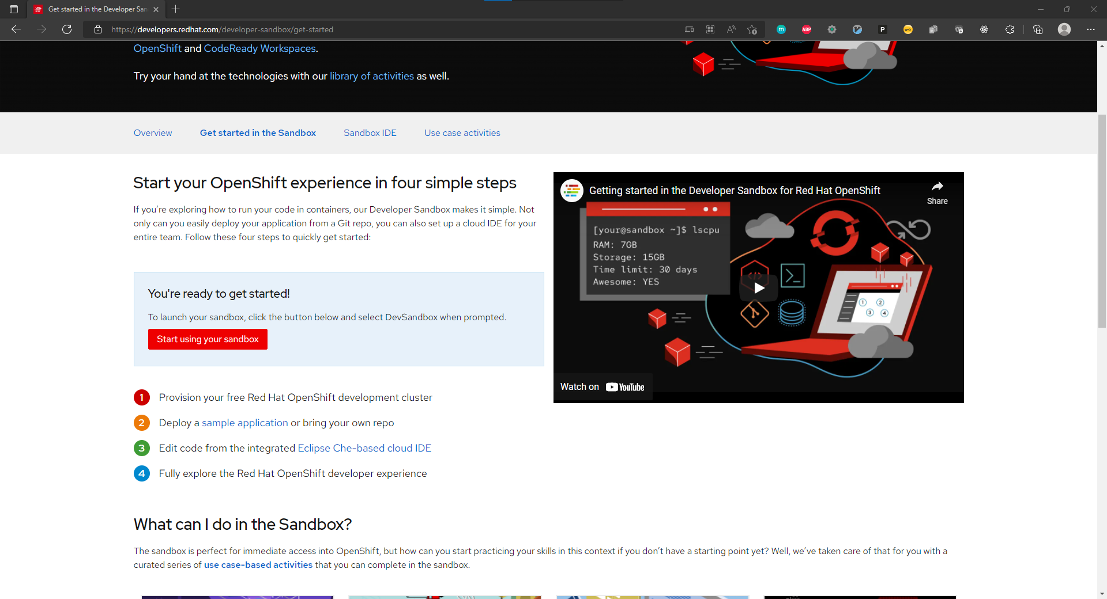Share the YouTube video
This screenshot has height=599, width=1107.
coord(937,193)
